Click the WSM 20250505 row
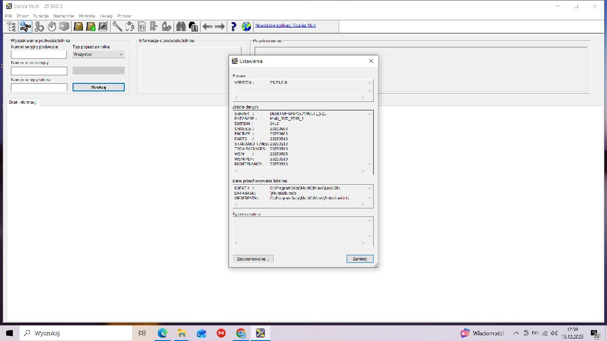 click(x=261, y=154)
